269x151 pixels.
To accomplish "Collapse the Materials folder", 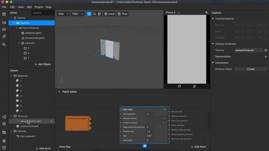I will tap(11, 75).
